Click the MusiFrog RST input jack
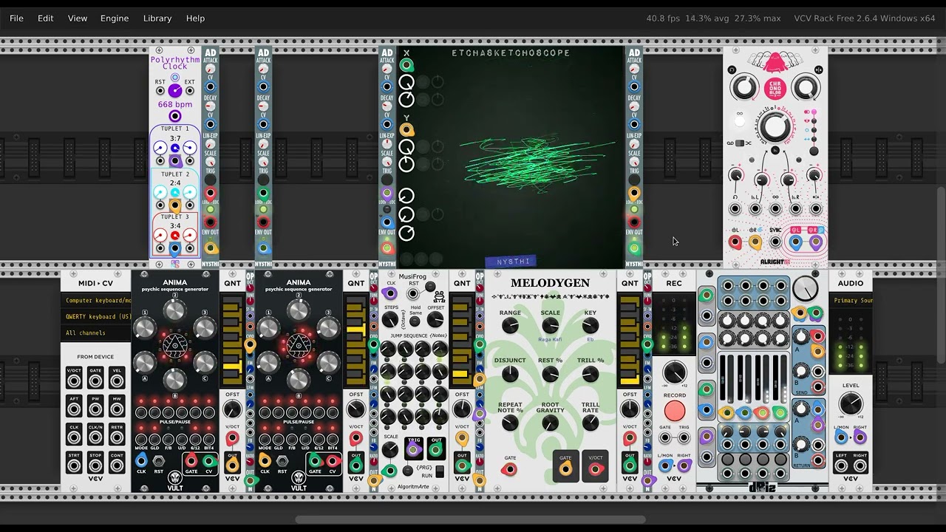 click(x=413, y=294)
